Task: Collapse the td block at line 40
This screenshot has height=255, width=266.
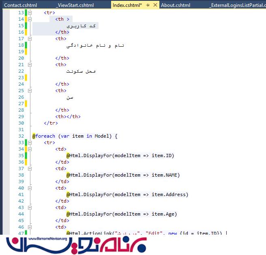Action: [x=30, y=188]
